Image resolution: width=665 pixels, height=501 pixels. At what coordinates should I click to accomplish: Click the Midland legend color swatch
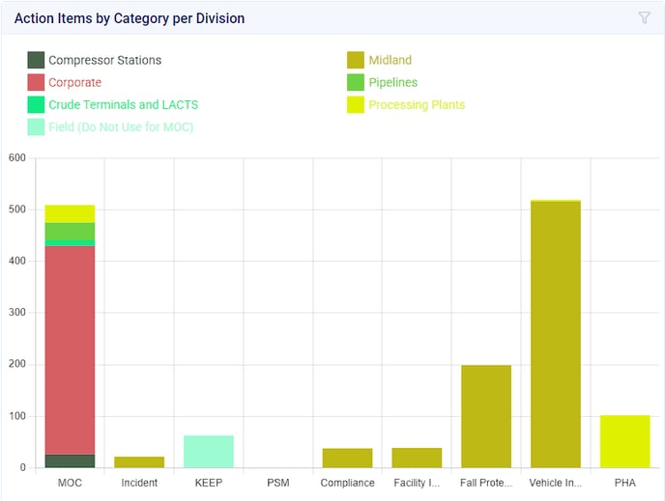356,60
